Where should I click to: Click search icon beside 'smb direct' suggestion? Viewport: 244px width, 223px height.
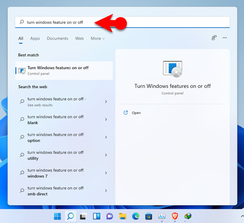[22, 191]
